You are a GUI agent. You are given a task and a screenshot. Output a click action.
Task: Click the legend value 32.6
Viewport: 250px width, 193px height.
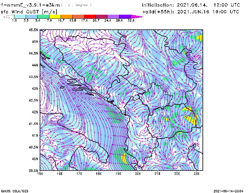[131, 20]
